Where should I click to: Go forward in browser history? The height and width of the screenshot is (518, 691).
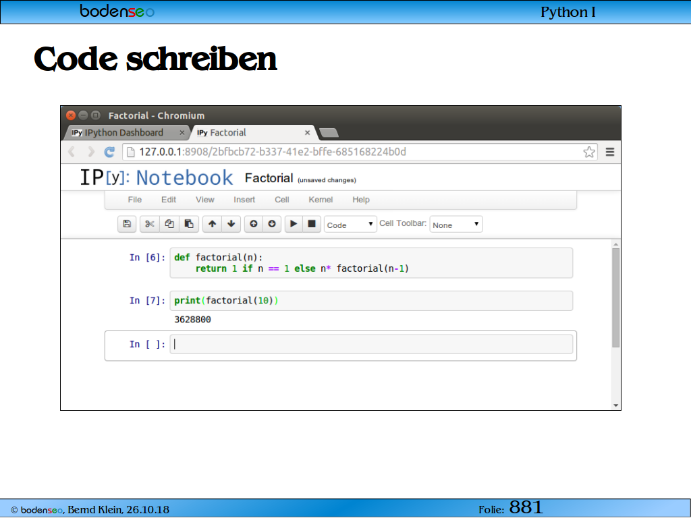91,152
